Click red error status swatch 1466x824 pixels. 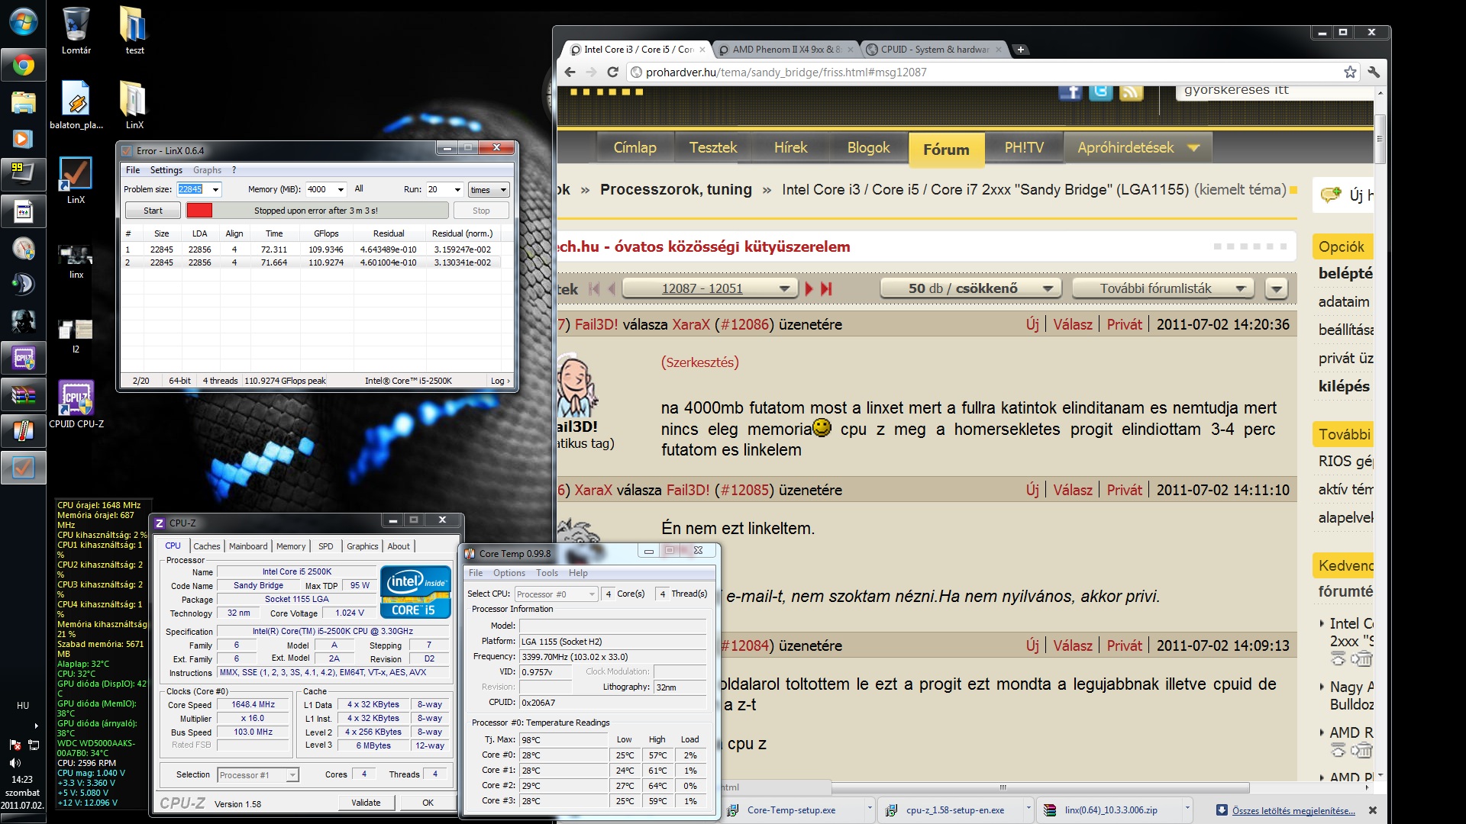(x=199, y=211)
